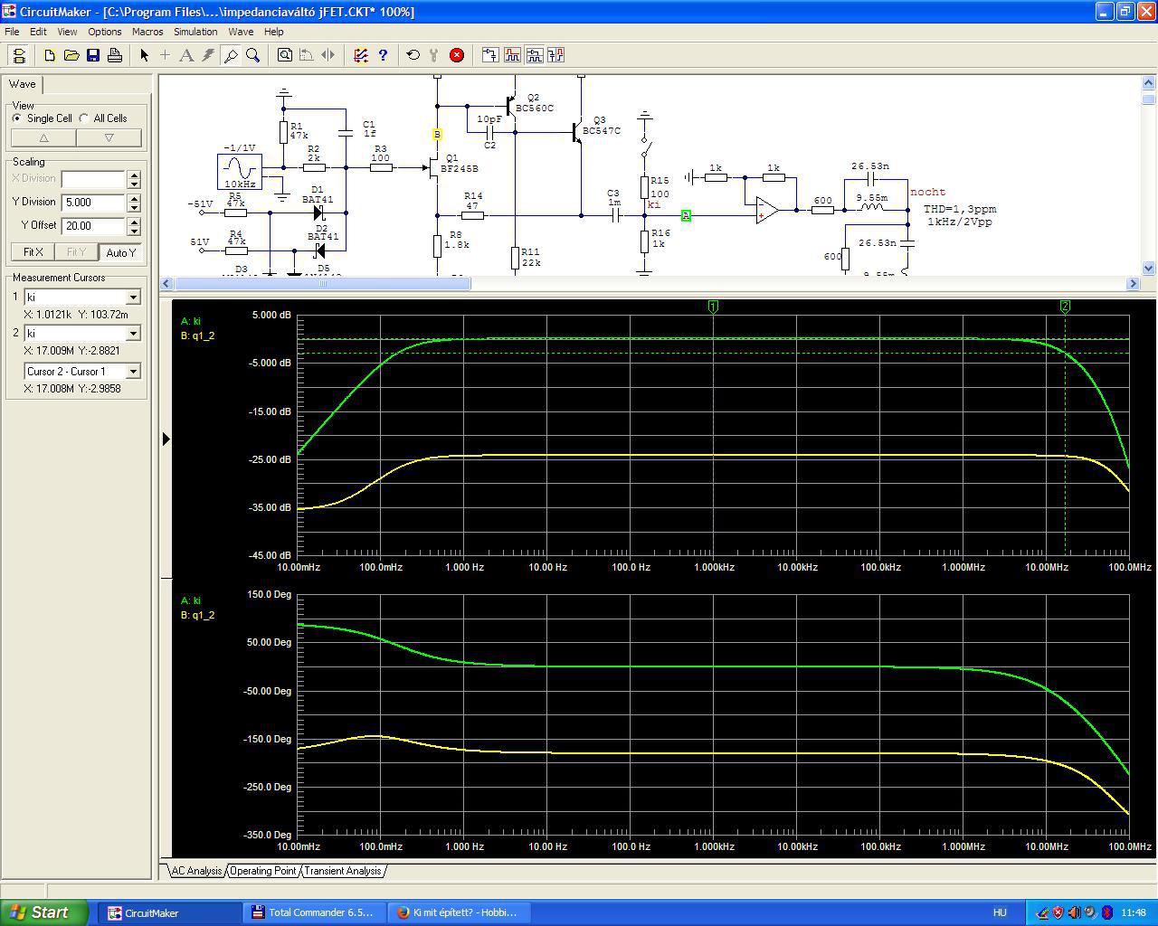Viewport: 1158px width, 926px height.
Task: Open Measurement Cursor 2 signal dropdown
Action: pos(133,334)
